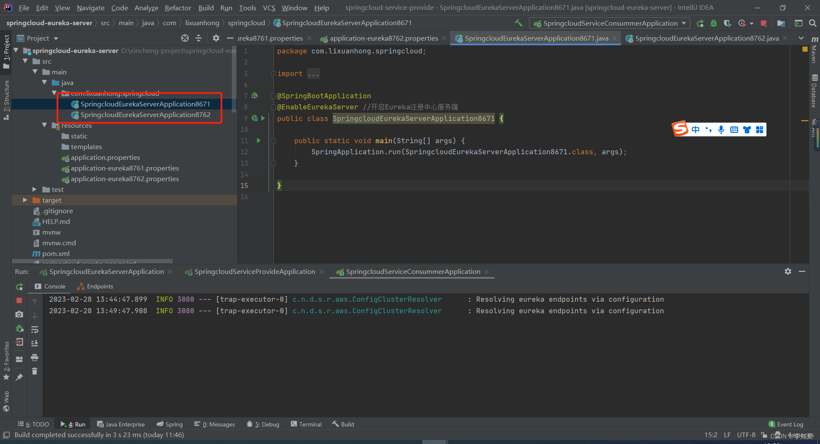820x444 pixels.
Task: Clear console with the trash icon
Action: [35, 371]
